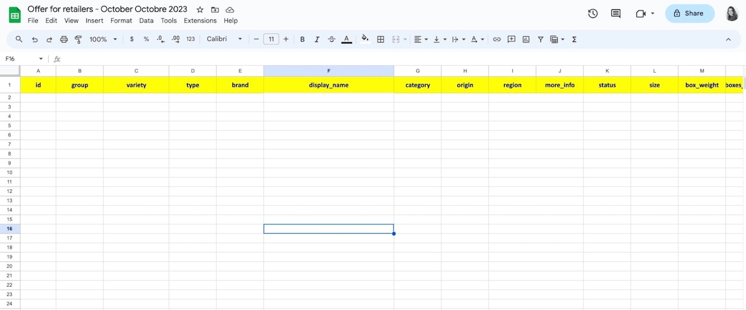Open the Extensions menu

(x=200, y=20)
